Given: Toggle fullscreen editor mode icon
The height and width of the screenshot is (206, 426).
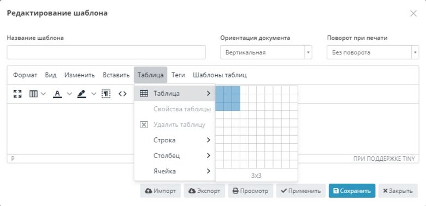Looking at the screenshot, I should tap(17, 94).
